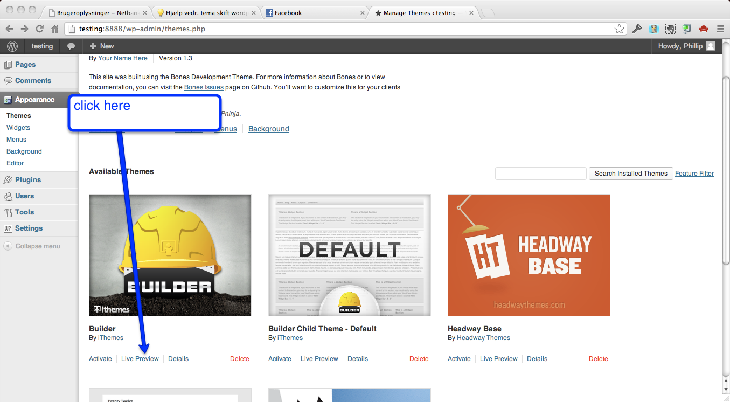730x402 pixels.
Task: Open the browser home page icon
Action: (x=54, y=29)
